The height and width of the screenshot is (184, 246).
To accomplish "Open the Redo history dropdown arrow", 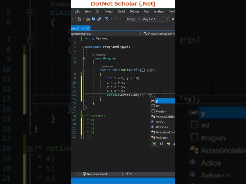I will pos(120,19).
